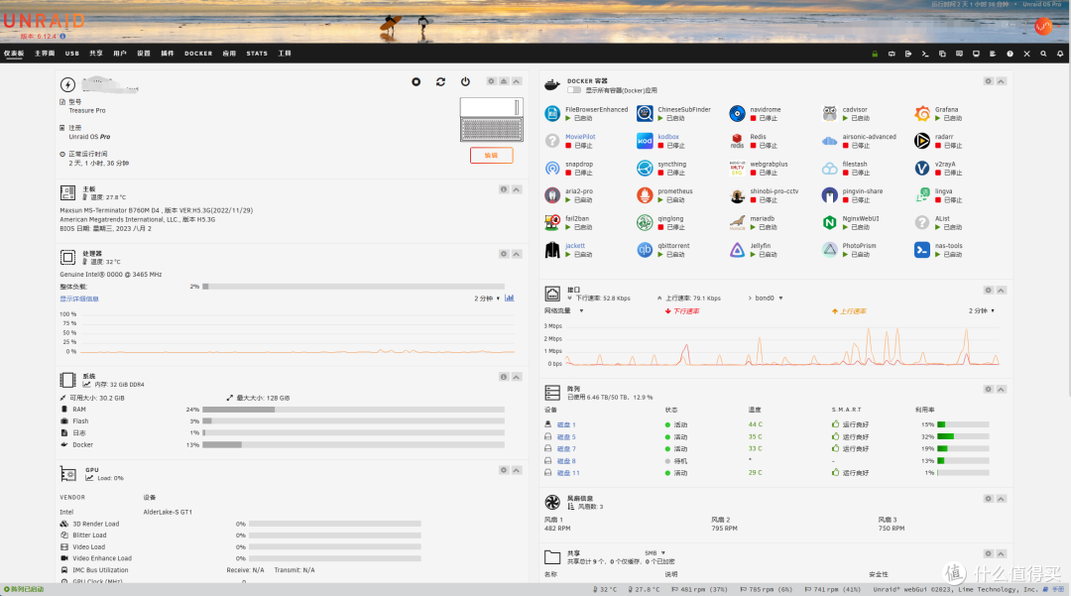
Task: Click the user avatar in the header
Action: pyautogui.click(x=1043, y=27)
